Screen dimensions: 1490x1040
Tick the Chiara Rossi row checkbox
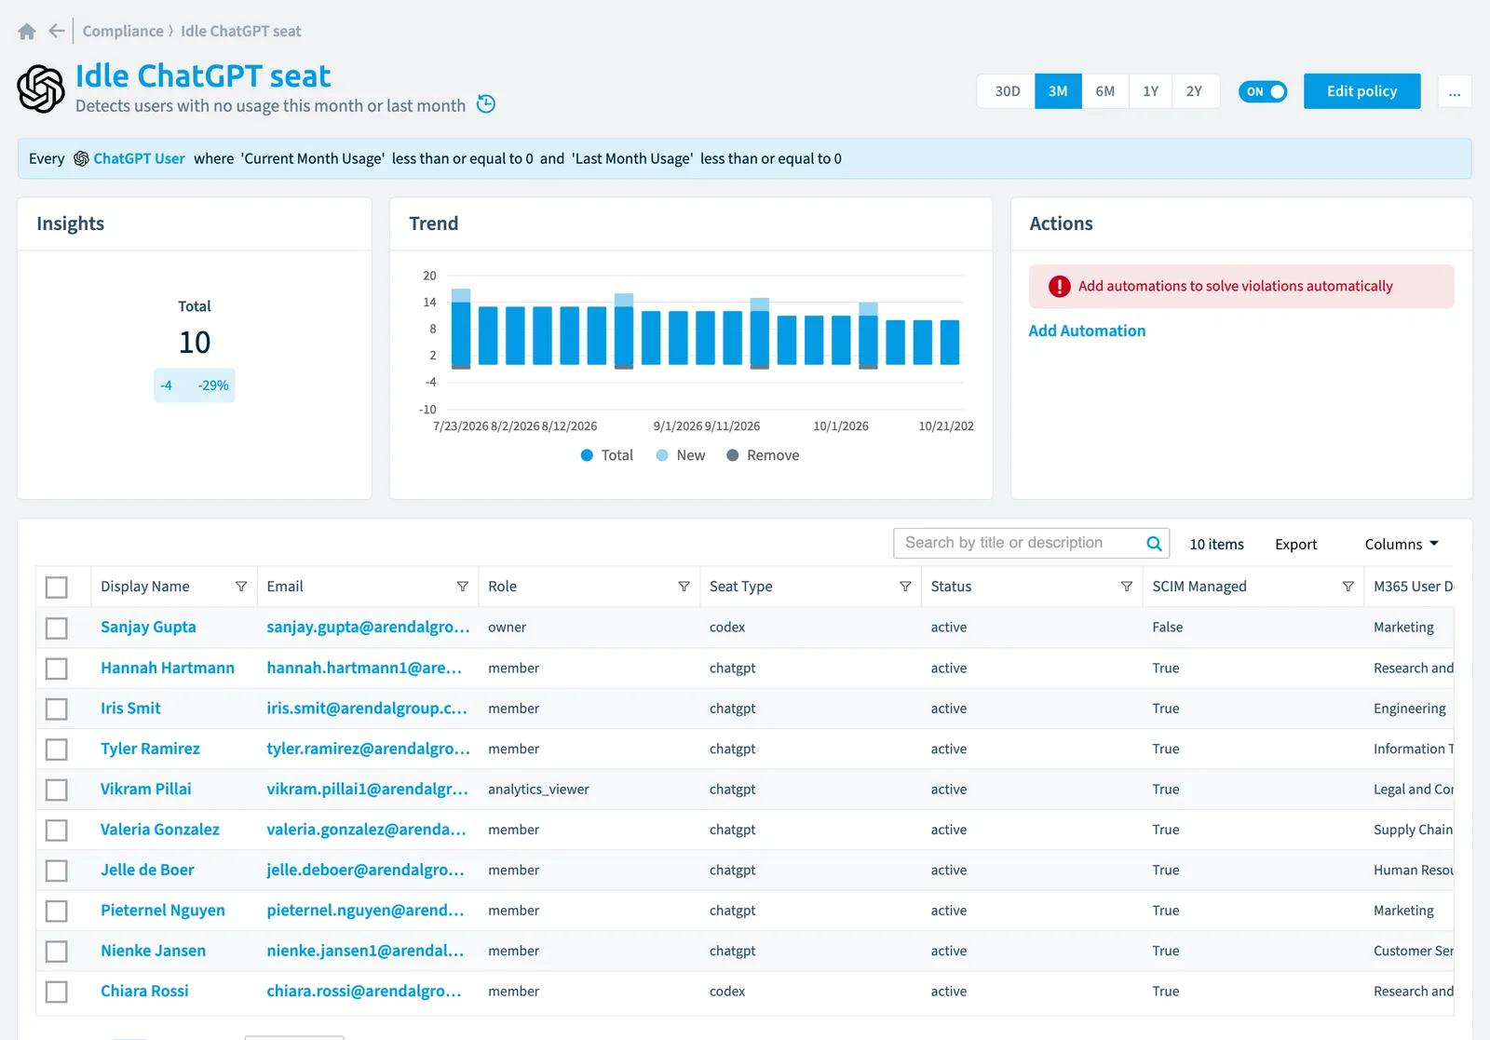[x=57, y=993]
